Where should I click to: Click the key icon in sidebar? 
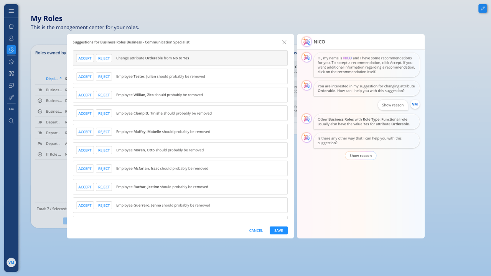[x=11, y=97]
